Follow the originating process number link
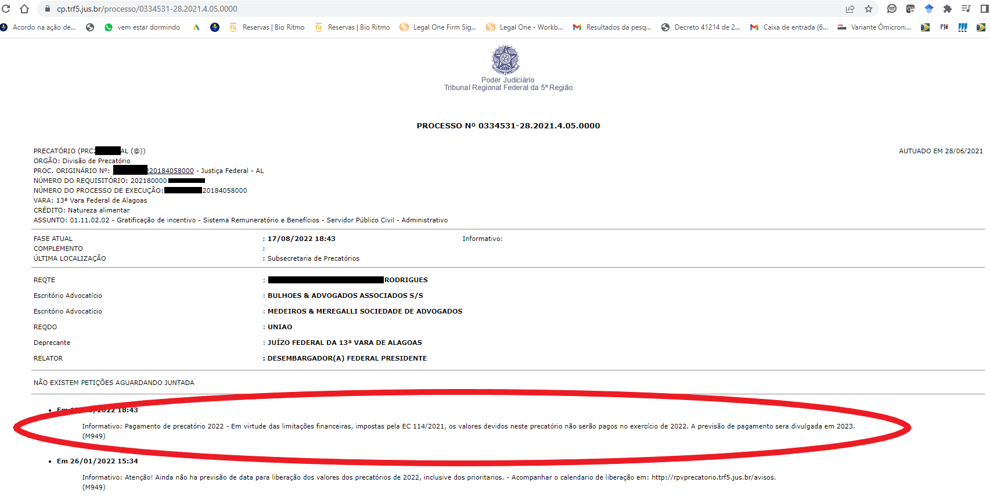Viewport: 990px width, 504px height. 154,171
